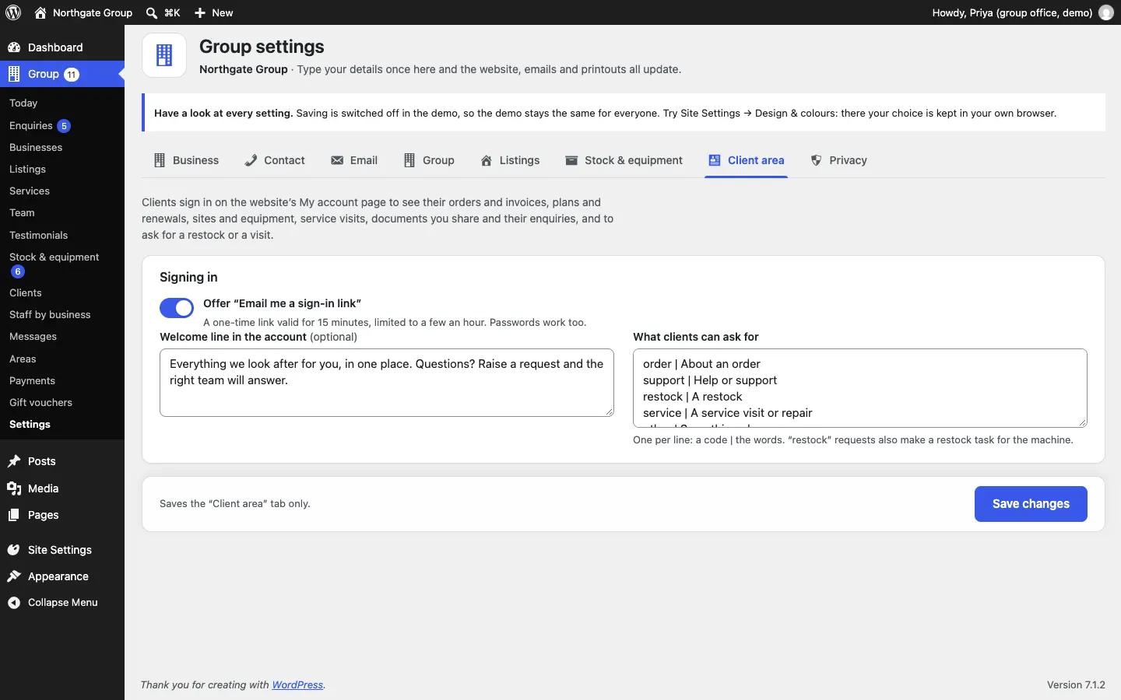1121x700 pixels.
Task: Click the Version 7.1.2 footer text
Action: [1076, 685]
